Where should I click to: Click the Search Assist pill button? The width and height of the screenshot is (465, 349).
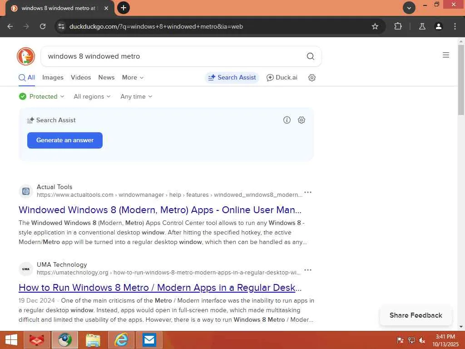point(232,77)
